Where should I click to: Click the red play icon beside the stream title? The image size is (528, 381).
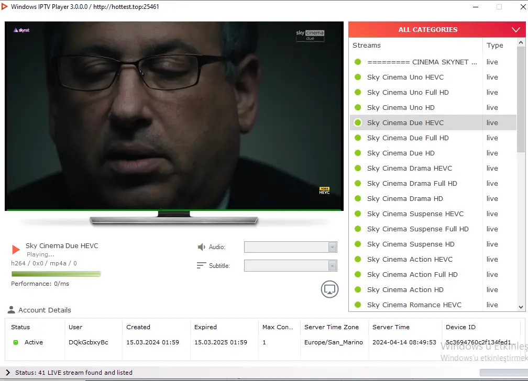16,250
